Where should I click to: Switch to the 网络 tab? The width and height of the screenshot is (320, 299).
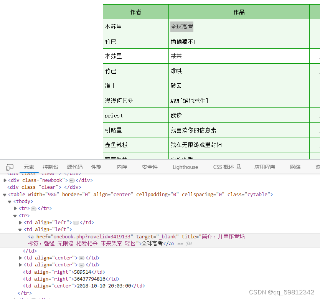coord(295,167)
